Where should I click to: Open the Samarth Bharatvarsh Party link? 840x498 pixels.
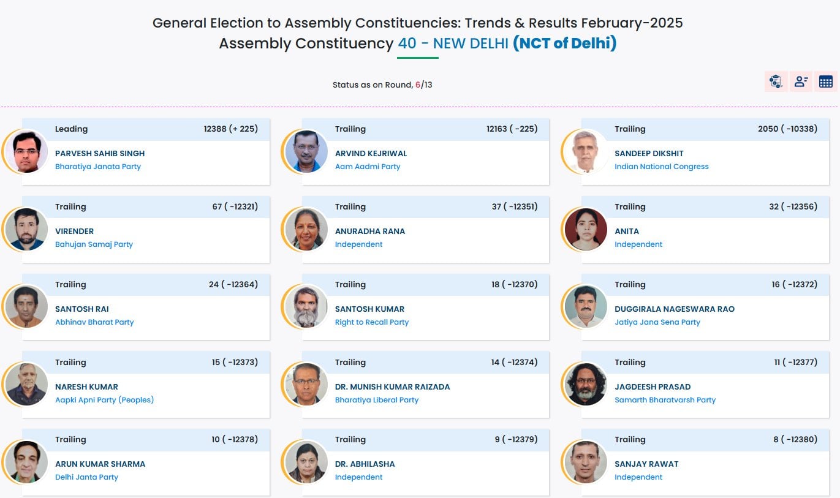point(665,399)
